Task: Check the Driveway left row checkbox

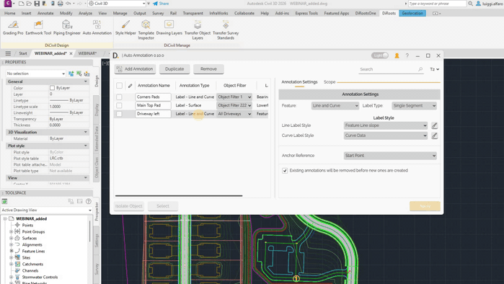Action: [119, 114]
